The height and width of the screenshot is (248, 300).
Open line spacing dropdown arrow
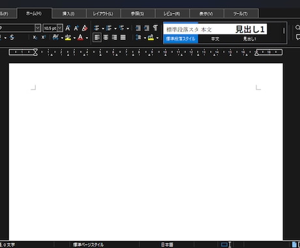[x=145, y=38]
